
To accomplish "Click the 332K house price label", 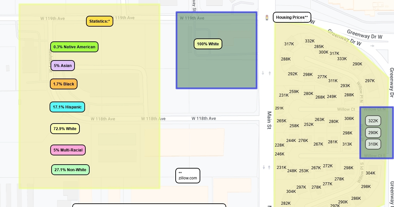I will (310, 41).
